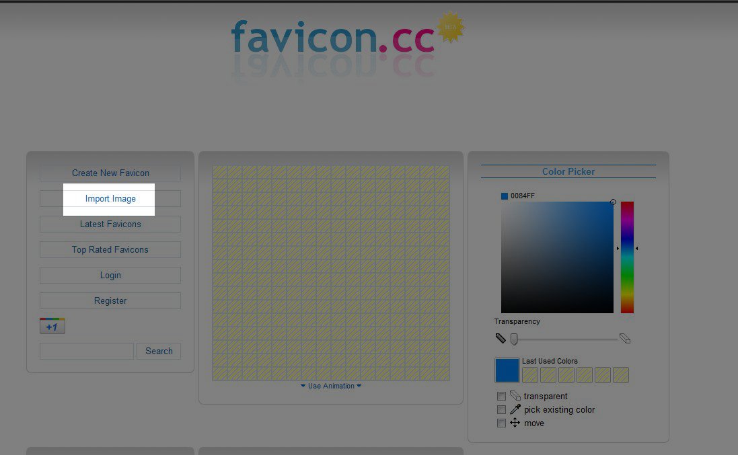
Task: Click the search text input field
Action: (87, 351)
